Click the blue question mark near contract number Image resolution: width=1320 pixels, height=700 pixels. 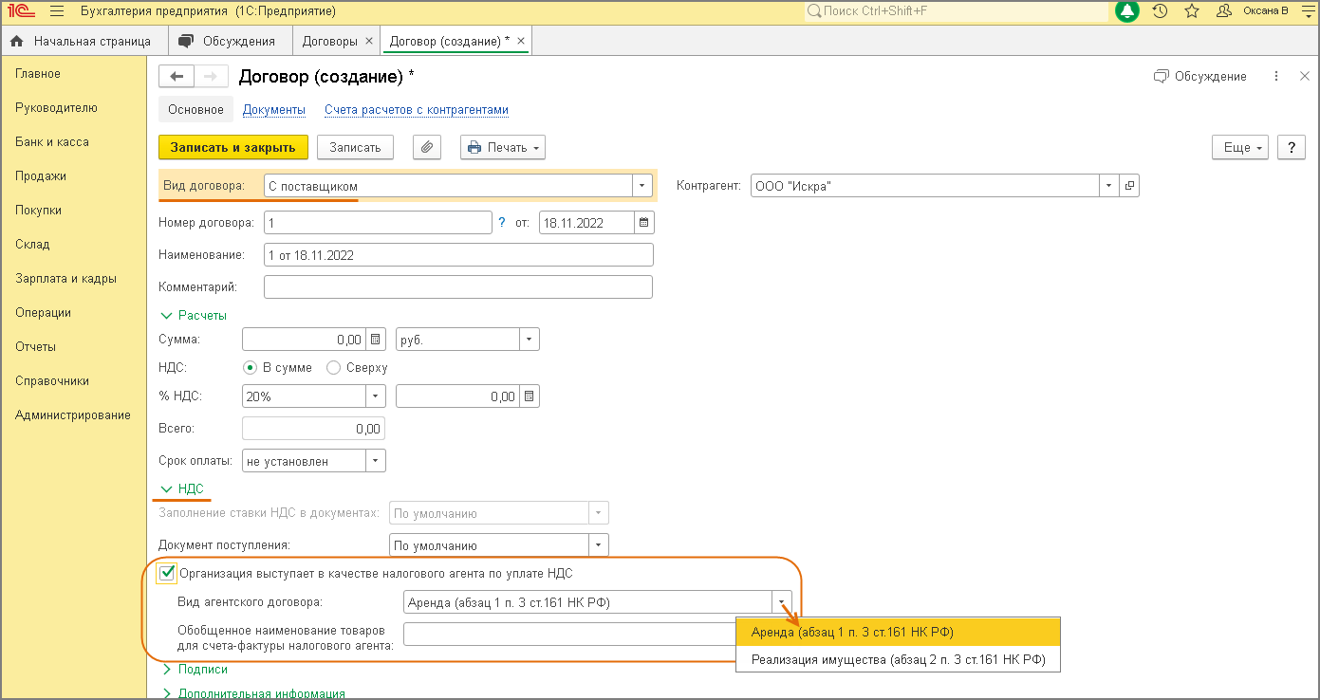tap(502, 223)
